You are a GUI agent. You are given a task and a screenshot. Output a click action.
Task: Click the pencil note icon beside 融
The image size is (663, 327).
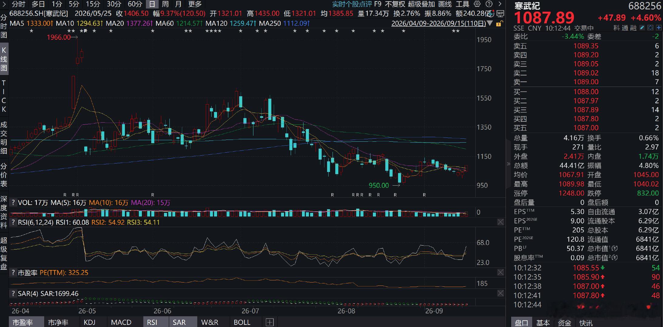click(x=642, y=28)
